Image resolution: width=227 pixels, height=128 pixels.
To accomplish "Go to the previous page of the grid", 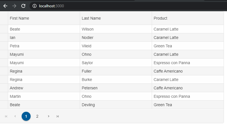I will 15,116.
